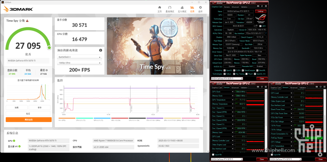Click camera icon in GPU-Z window listing Fan 1 Speed
Screen dimensions: 327x162
[x=258, y=87]
